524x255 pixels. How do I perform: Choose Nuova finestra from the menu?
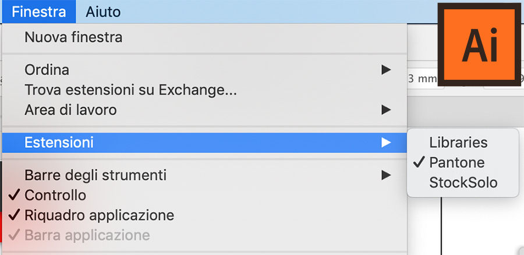(204, 37)
